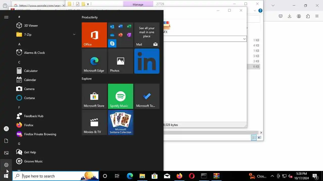Image resolution: width=323 pixels, height=181 pixels.
Task: Click the letter A group header
Action: pyautogui.click(x=19, y=44)
